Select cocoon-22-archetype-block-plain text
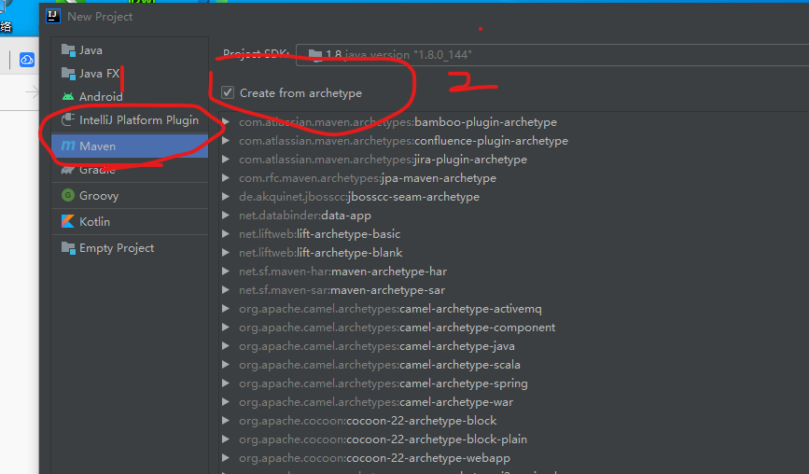This screenshot has height=474, width=809. click(437, 439)
